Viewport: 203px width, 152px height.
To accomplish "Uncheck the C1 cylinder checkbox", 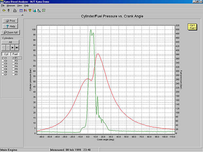I will [x=3, y=58].
